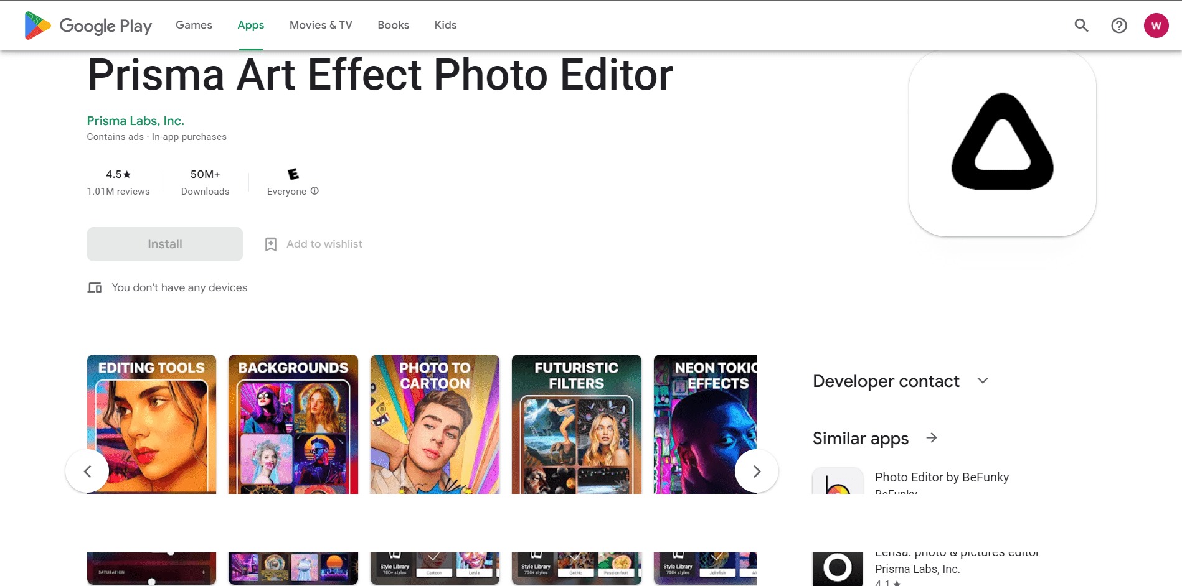Open Photo Editor by BeFunky title
The image size is (1182, 586).
tap(942, 477)
